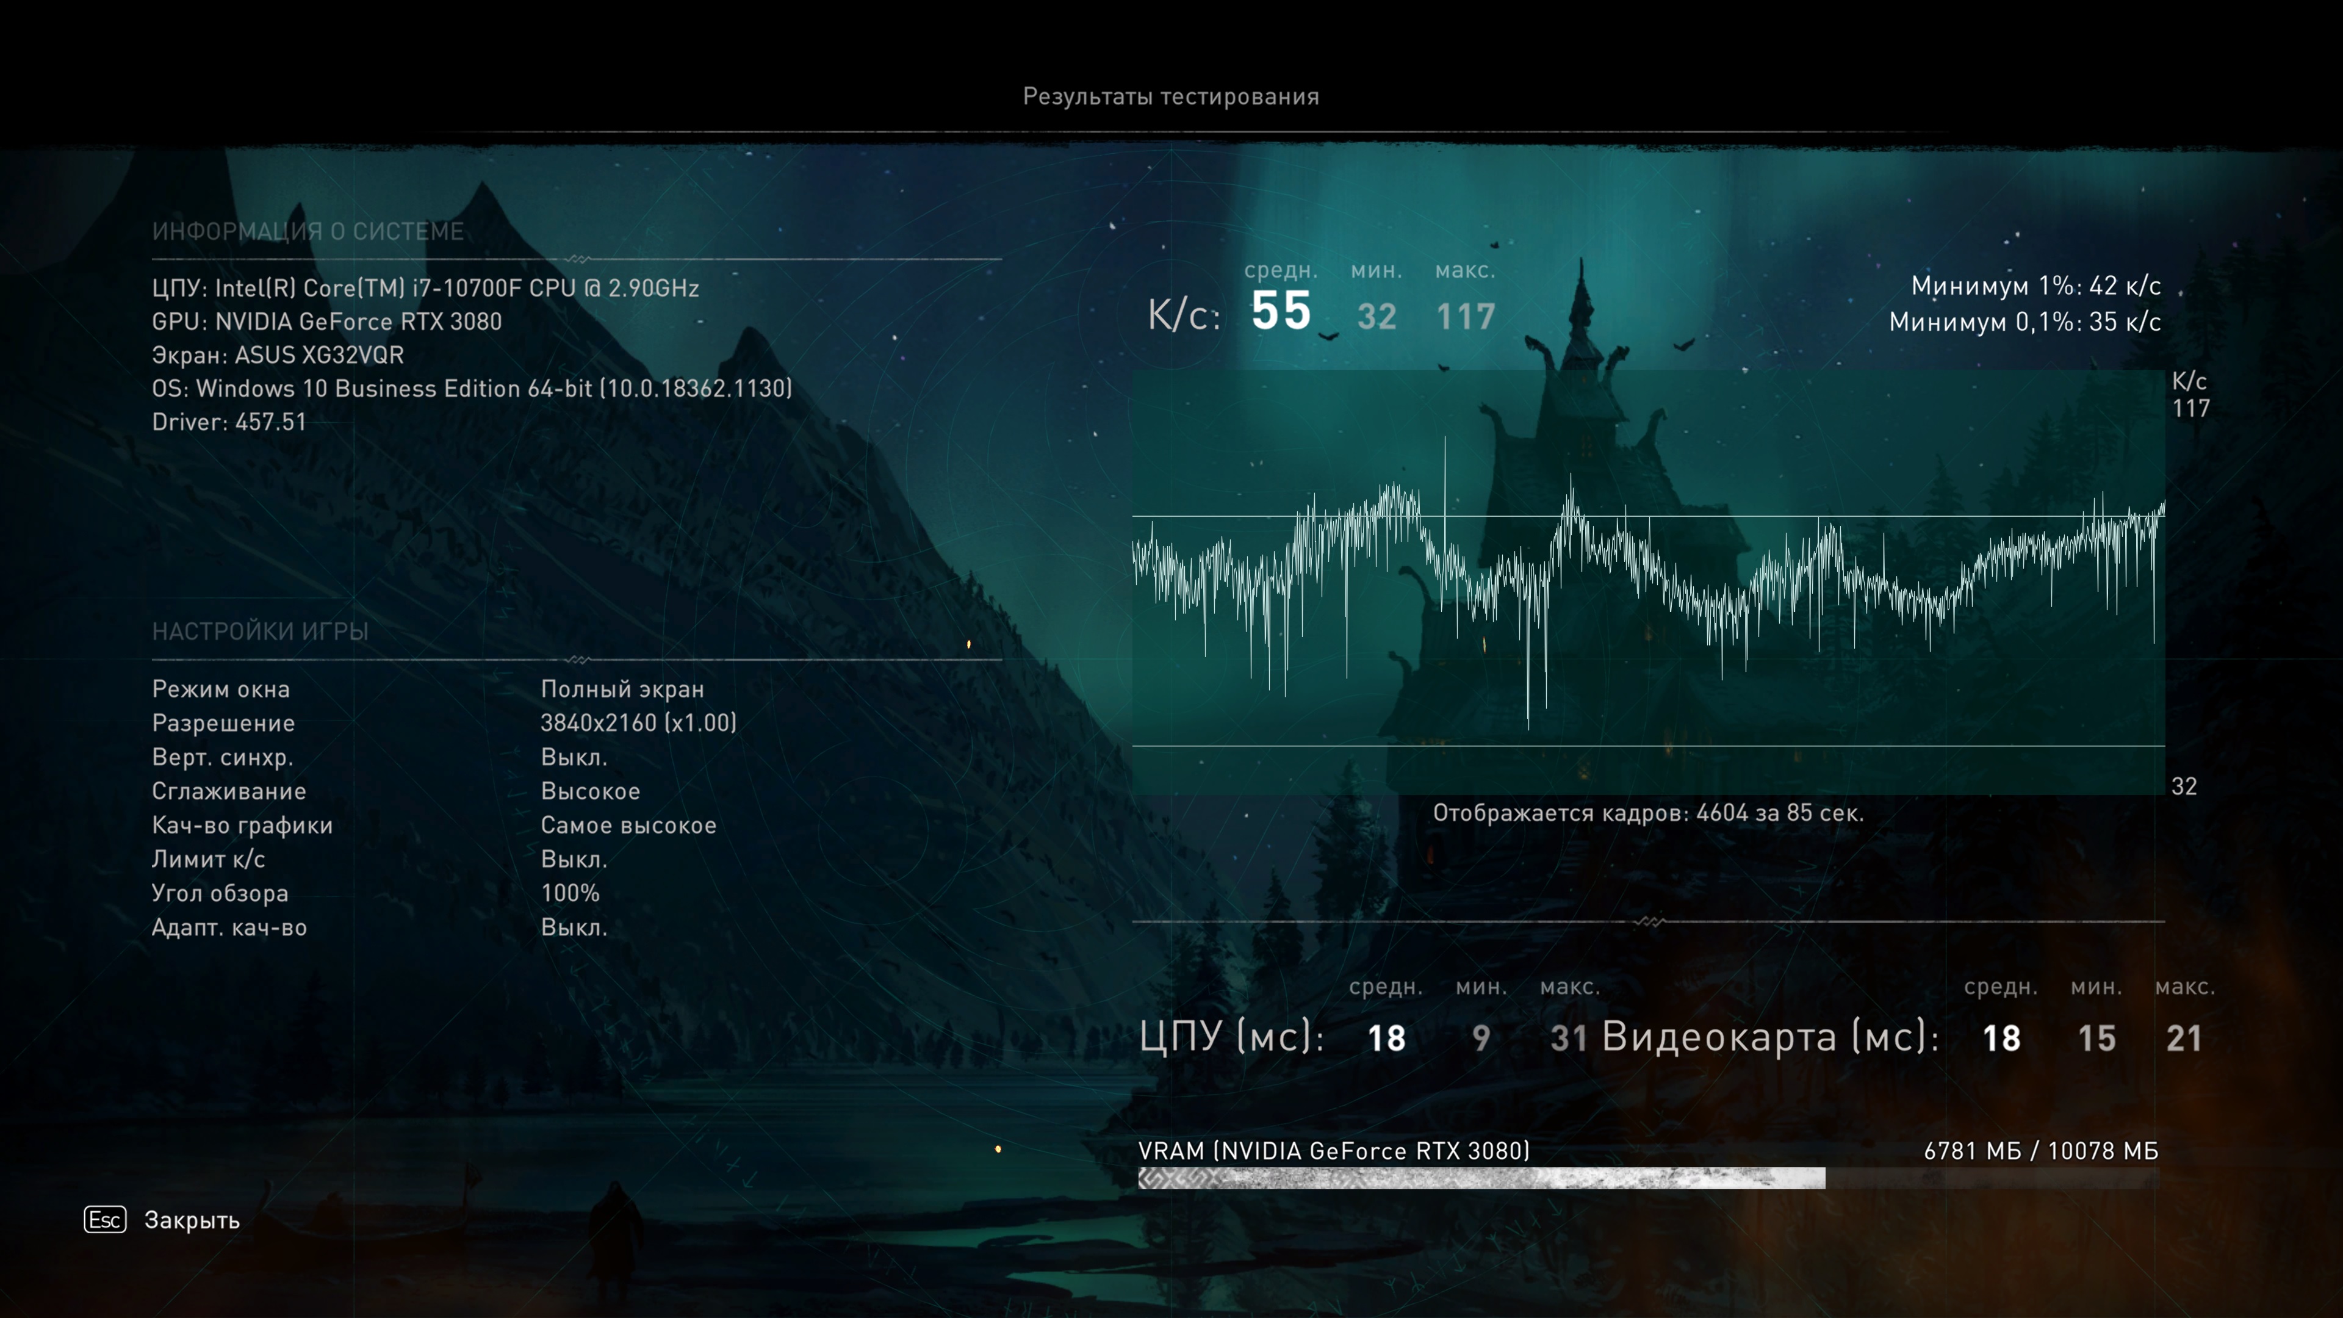Click the VRAM usage progress bar
The height and width of the screenshot is (1318, 2343).
tap(1647, 1179)
